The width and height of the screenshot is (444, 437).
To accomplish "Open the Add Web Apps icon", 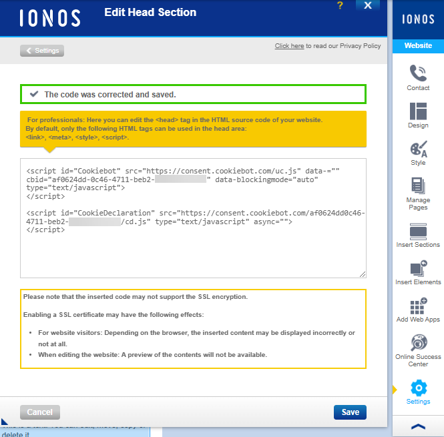I will point(418,306).
